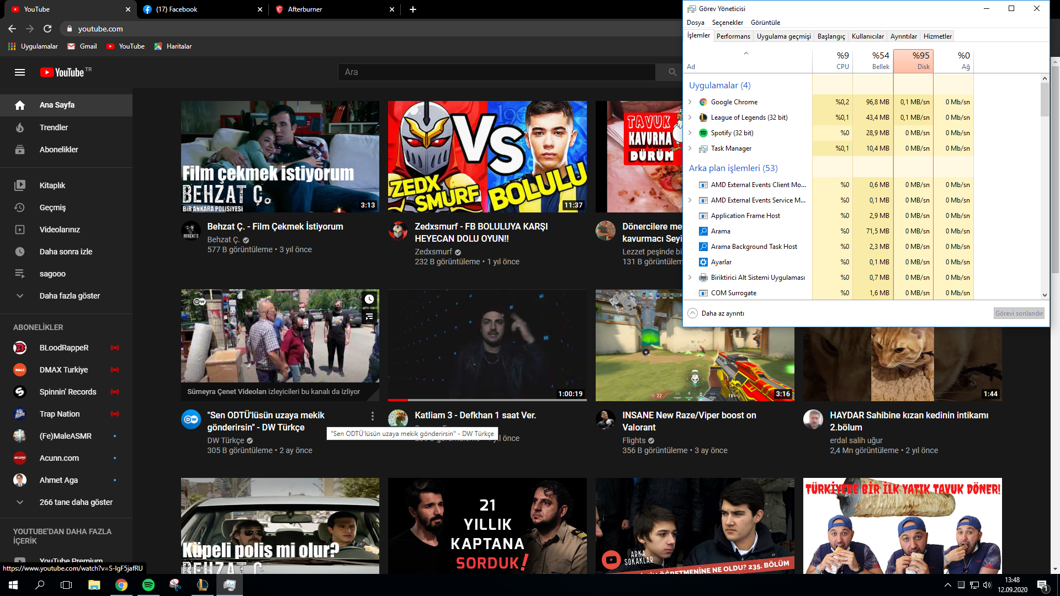This screenshot has height=596, width=1060.
Task: Sort by Disk column header
Action: 913,61
